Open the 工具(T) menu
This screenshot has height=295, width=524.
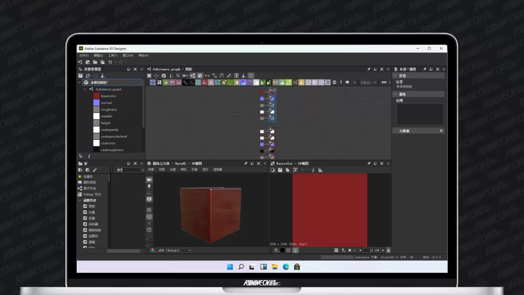113,55
